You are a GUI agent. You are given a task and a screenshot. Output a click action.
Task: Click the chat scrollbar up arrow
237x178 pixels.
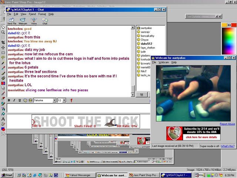133,27
